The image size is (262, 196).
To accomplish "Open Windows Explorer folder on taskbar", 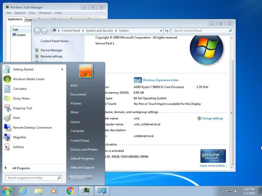I will [x=39, y=191].
